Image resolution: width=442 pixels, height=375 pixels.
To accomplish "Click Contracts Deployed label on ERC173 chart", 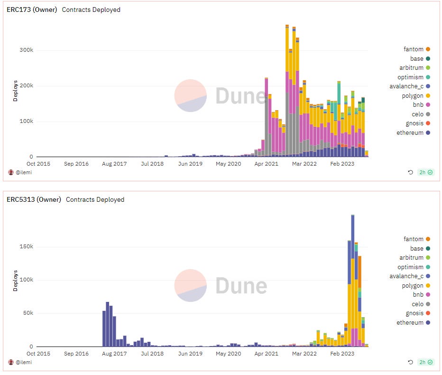I will coord(91,9).
